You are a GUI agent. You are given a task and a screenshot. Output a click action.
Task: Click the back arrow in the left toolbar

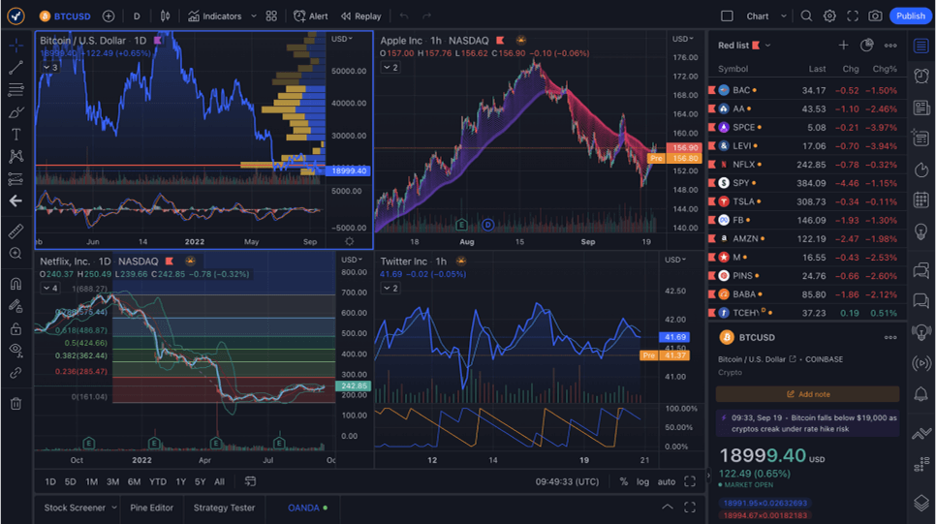pyautogui.click(x=16, y=201)
